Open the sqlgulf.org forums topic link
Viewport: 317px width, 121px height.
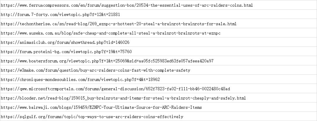pos(92,117)
